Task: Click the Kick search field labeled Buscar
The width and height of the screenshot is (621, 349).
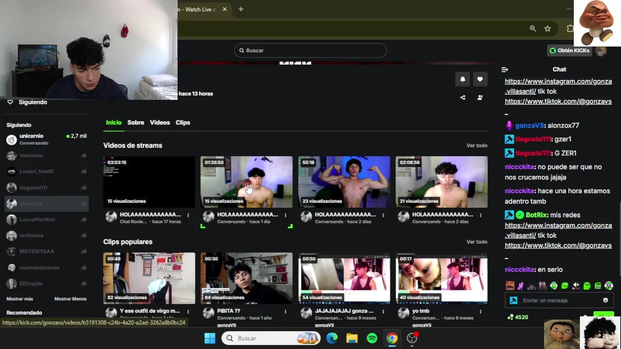Action: [x=310, y=50]
